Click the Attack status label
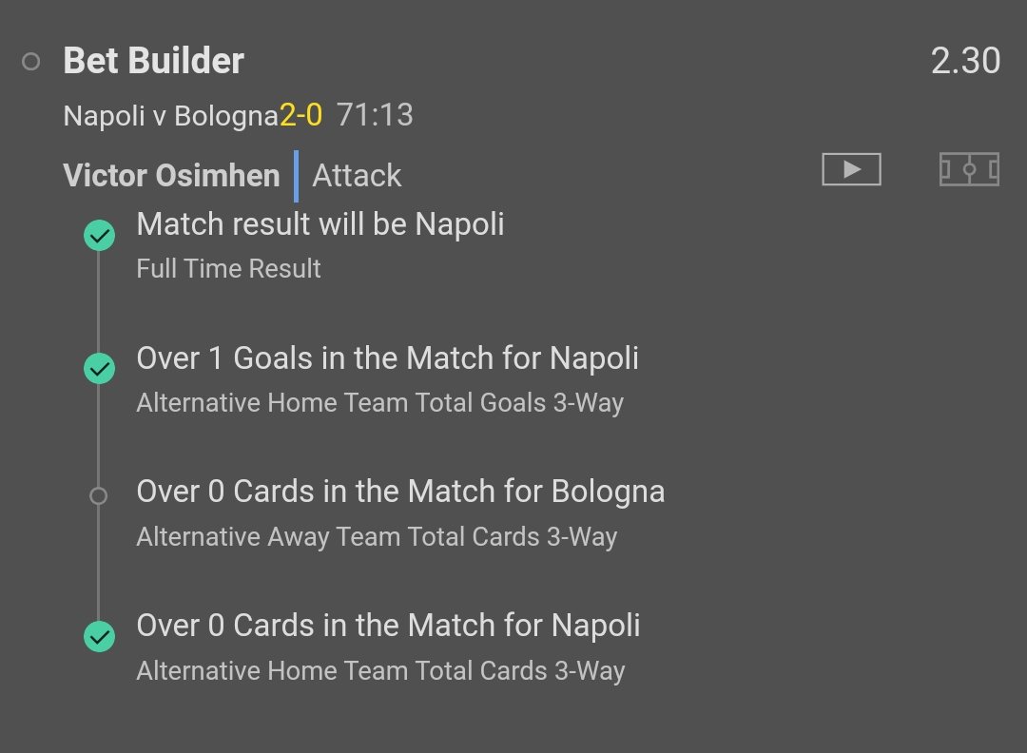The image size is (1027, 753). [x=357, y=176]
